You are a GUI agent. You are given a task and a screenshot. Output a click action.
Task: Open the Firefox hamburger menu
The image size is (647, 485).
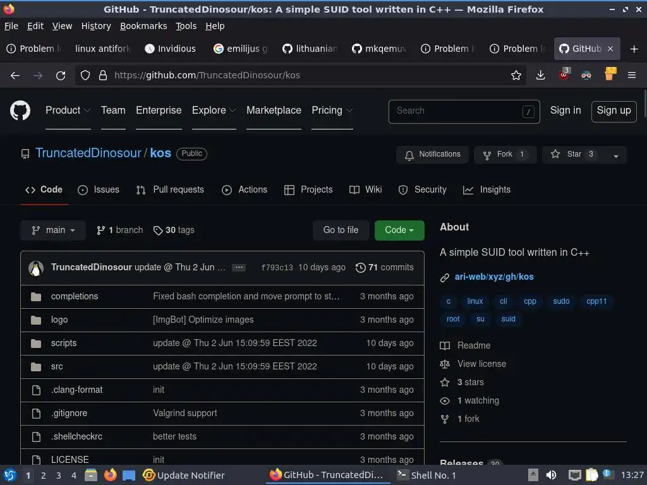(x=631, y=76)
